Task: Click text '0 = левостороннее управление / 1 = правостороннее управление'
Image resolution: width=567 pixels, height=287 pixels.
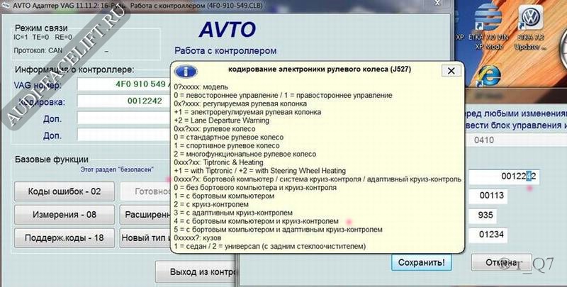Action: coord(283,96)
